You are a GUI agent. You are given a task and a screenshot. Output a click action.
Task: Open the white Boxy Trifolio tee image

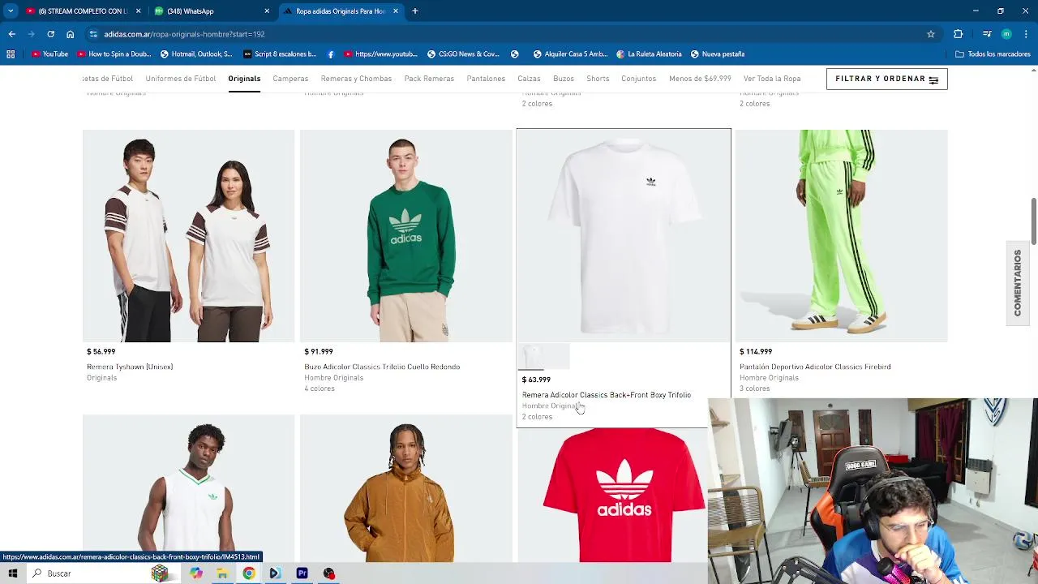pyautogui.click(x=624, y=235)
